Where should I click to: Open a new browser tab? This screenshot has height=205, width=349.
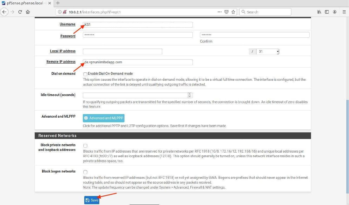(x=58, y=3)
